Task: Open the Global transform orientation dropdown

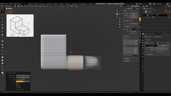Action: pyautogui.click(x=63, y=6)
